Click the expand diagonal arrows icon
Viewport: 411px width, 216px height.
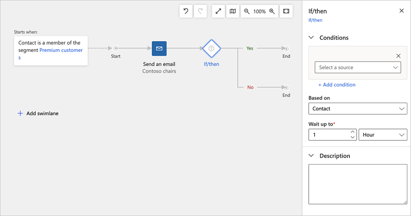[219, 11]
